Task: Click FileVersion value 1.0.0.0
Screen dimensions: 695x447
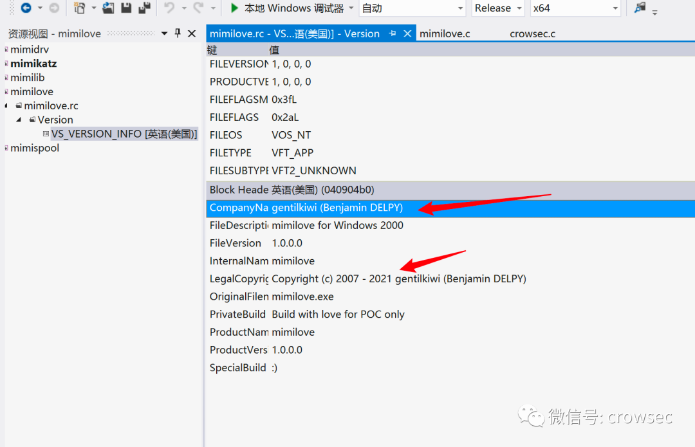Action: [x=287, y=243]
